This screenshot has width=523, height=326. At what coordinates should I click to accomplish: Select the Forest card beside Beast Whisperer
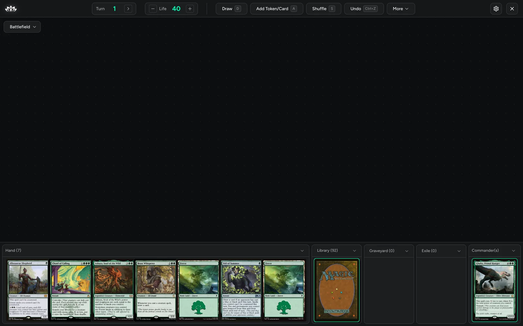[198, 290]
